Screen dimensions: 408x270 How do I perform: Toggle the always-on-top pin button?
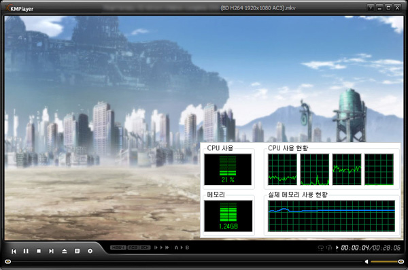[x=371, y=7]
